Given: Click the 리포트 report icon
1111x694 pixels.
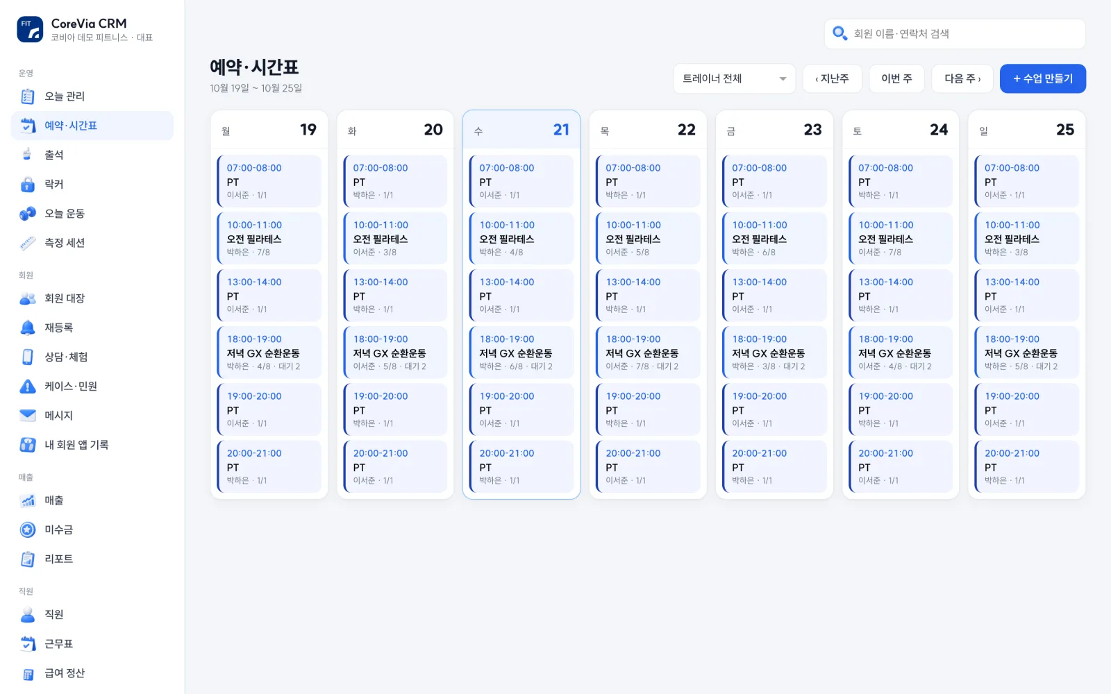Looking at the screenshot, I should coord(28,559).
